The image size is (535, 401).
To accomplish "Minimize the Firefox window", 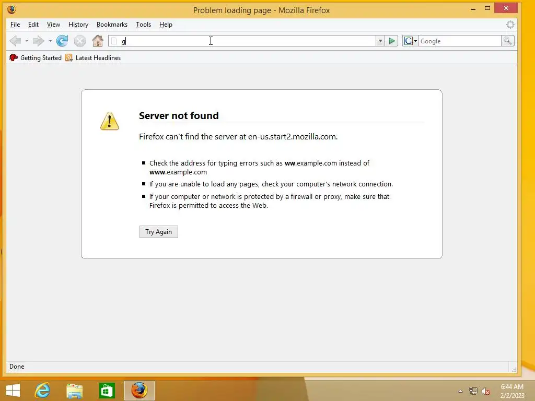I will pyautogui.click(x=473, y=9).
